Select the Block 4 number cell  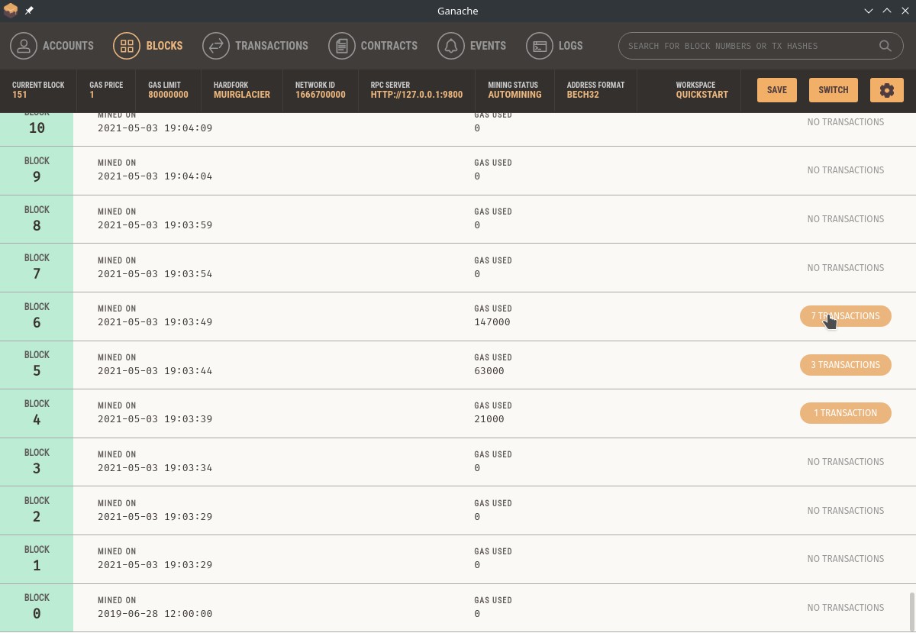(37, 413)
